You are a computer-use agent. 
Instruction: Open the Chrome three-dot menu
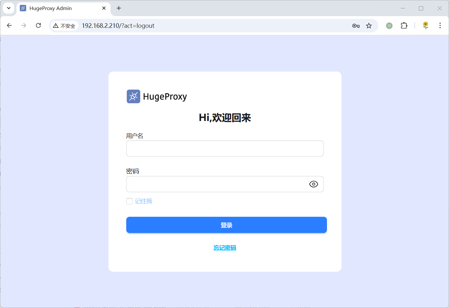[440, 25]
